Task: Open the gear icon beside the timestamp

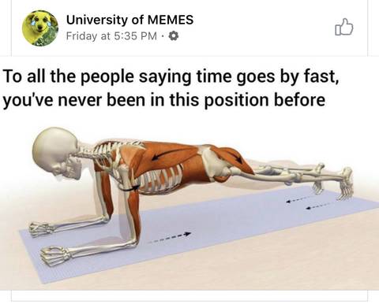Action: [x=174, y=35]
